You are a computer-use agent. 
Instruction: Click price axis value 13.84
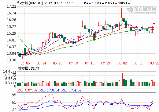click(11, 53)
